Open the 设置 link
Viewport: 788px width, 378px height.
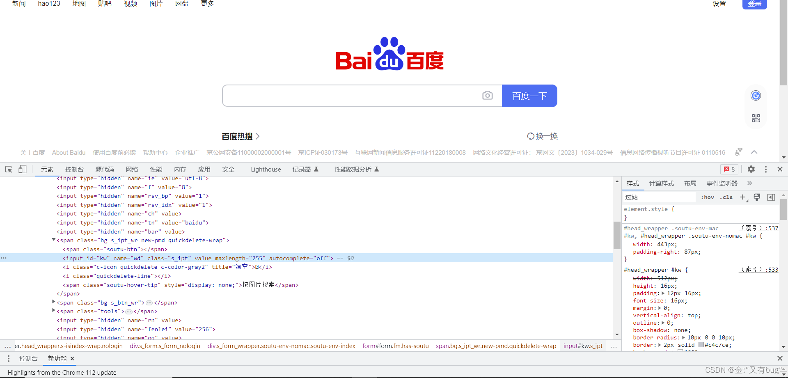719,4
